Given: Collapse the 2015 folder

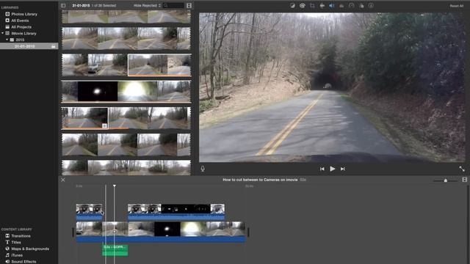Looking at the screenshot, I should (7, 40).
